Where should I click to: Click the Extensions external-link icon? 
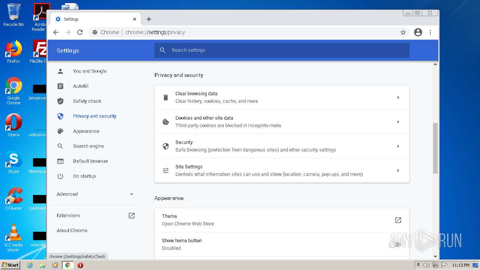pos(132,216)
